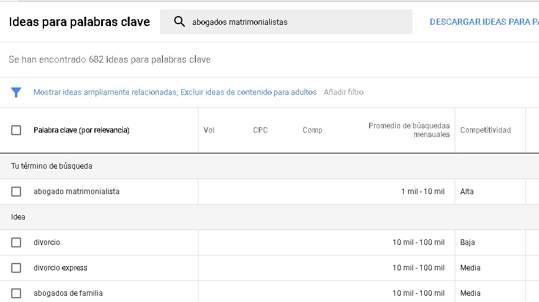Viewport: 539px width, 302px height.
Task: Click the 1 mil - 10 mil value
Action: (x=423, y=192)
